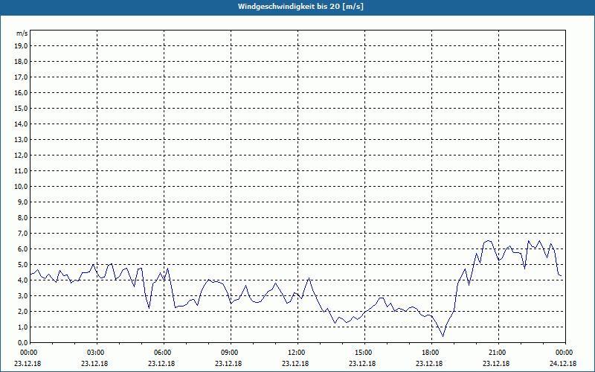
Task: Select the '10,0' y-axis value
Action: tap(21, 187)
